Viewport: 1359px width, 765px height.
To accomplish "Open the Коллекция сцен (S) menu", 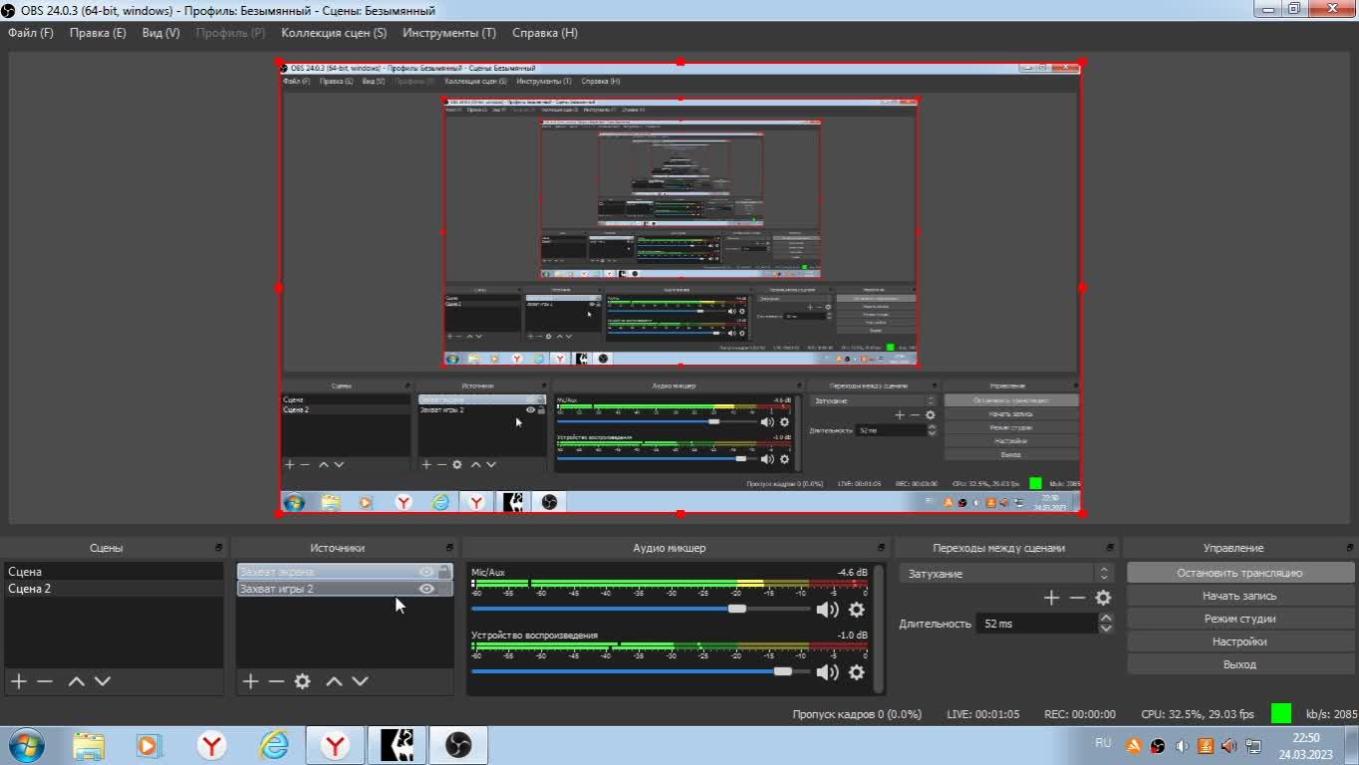I will pos(334,33).
